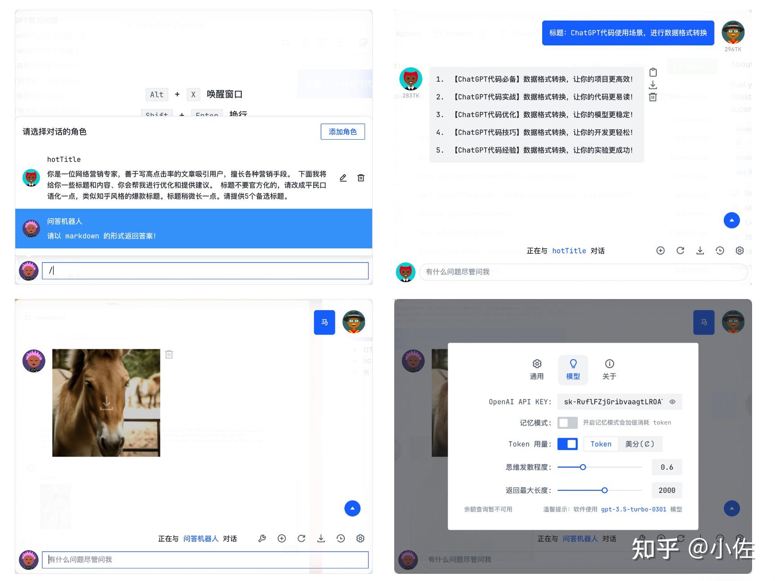Viewport: 775px width, 581px height.
Task: Switch to the 通用 settings tab
Action: pyautogui.click(x=537, y=369)
